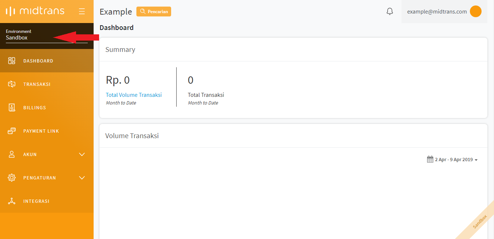
Task: Go to Transaksi page
Action: (47, 84)
